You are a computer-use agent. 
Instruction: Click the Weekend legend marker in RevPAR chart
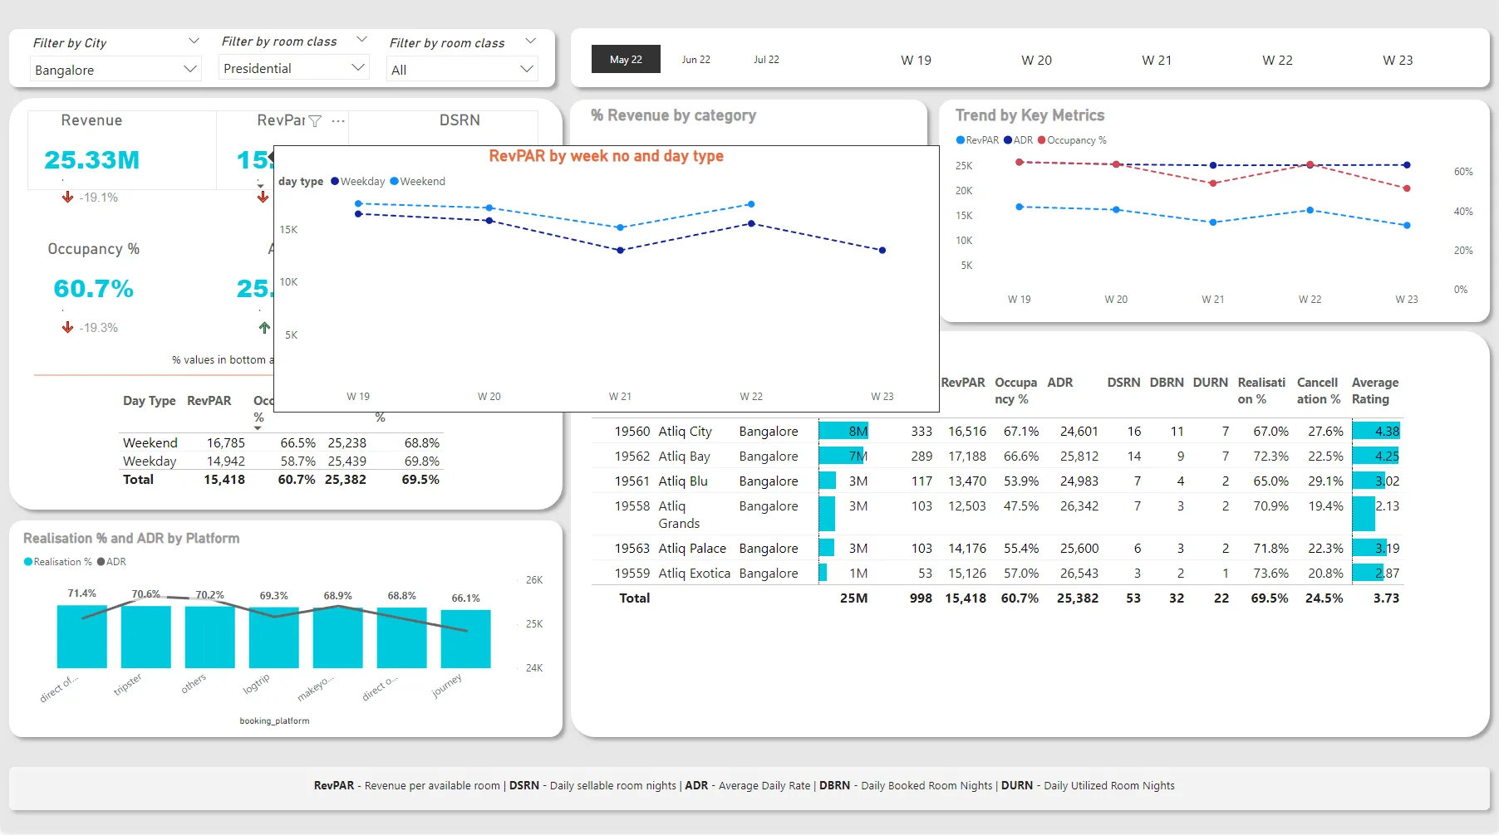(395, 182)
